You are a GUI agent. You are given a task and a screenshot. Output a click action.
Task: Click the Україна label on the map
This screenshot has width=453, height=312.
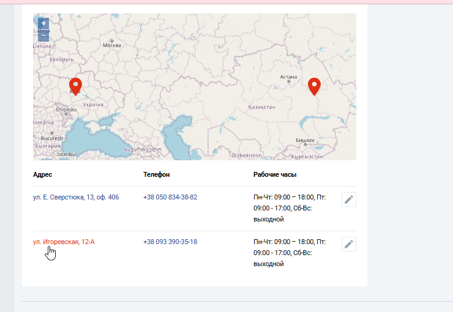point(93,105)
